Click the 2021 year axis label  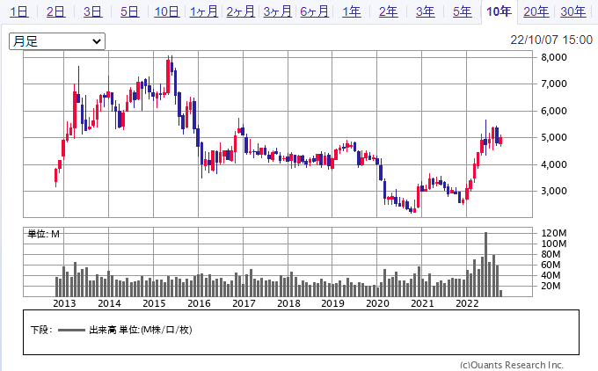pyautogui.click(x=422, y=303)
